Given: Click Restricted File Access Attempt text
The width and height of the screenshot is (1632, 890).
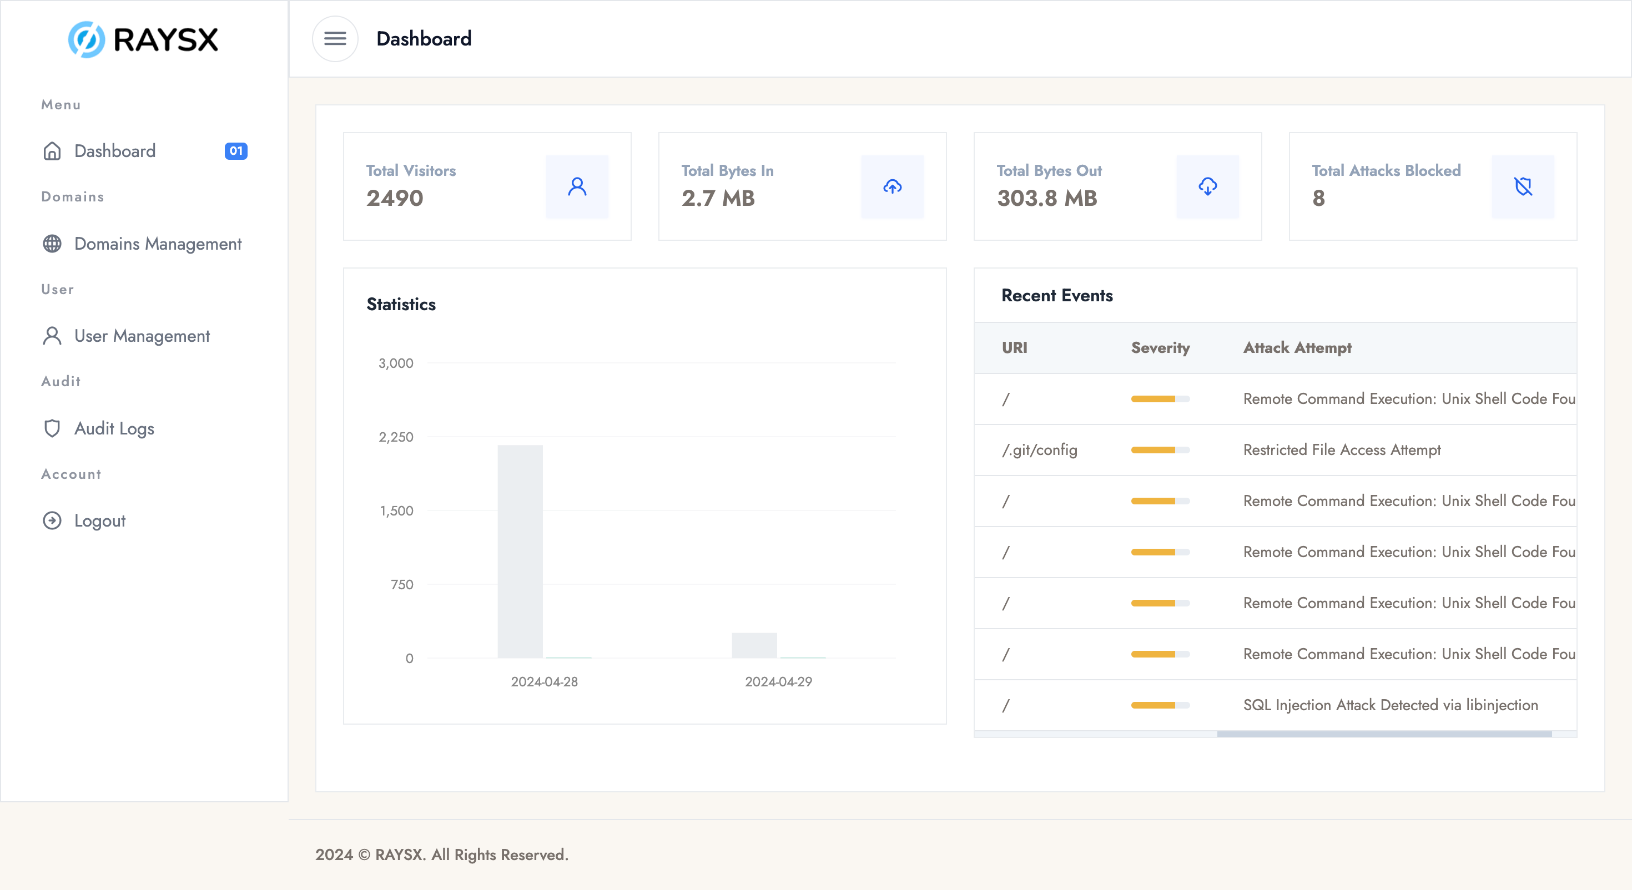Looking at the screenshot, I should click(x=1342, y=450).
